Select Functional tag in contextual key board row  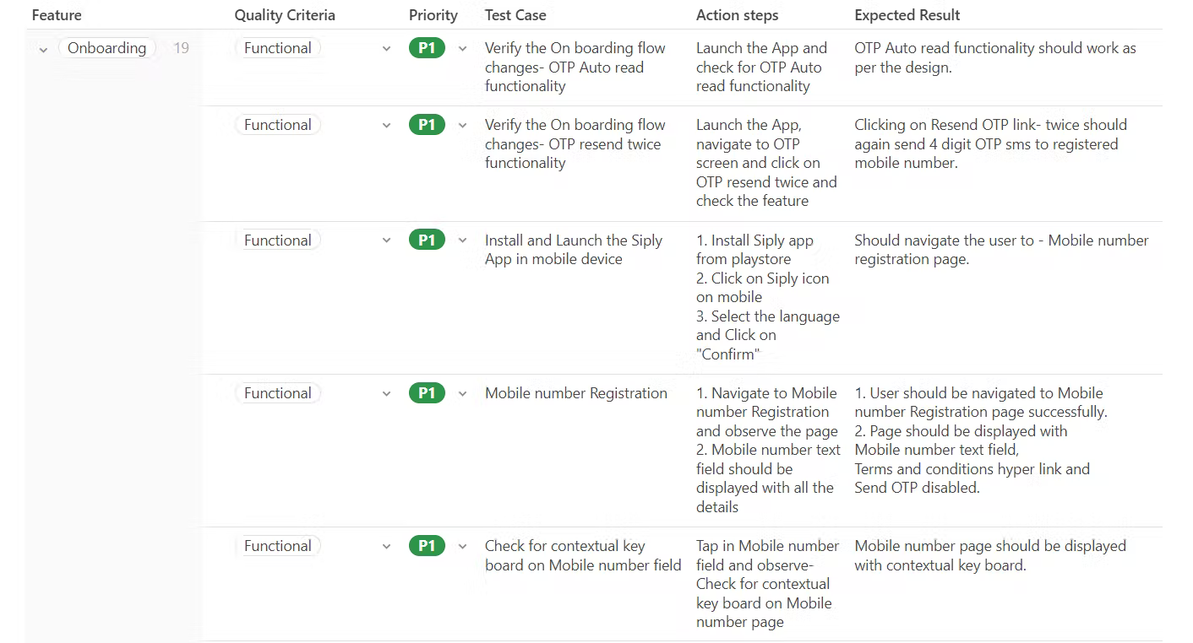[277, 546]
